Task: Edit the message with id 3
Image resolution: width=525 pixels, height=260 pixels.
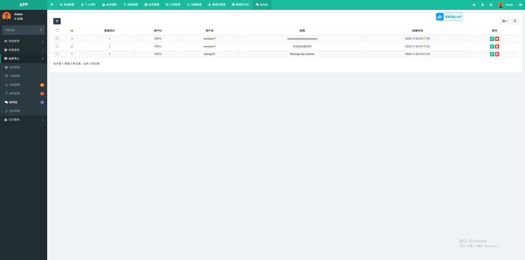Action: [x=492, y=39]
